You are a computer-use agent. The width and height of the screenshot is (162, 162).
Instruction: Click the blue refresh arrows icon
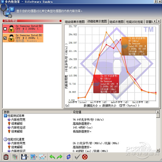tap(68, 157)
